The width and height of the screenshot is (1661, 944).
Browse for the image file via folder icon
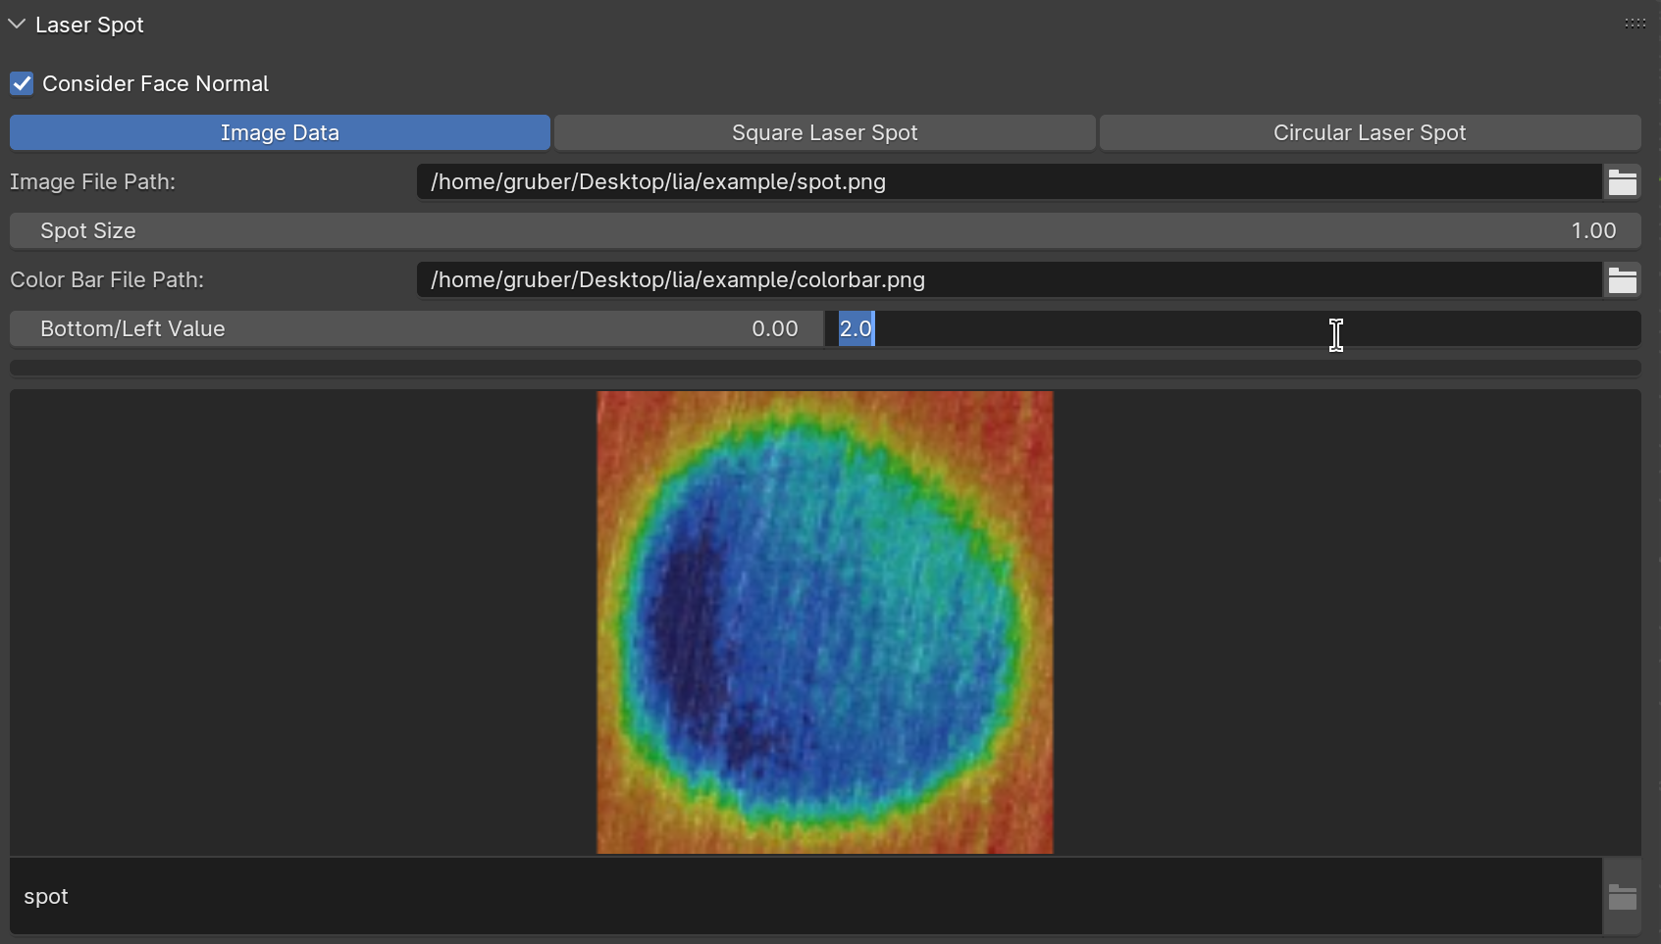click(1623, 181)
